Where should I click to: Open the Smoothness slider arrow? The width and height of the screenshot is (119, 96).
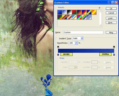click(76, 43)
